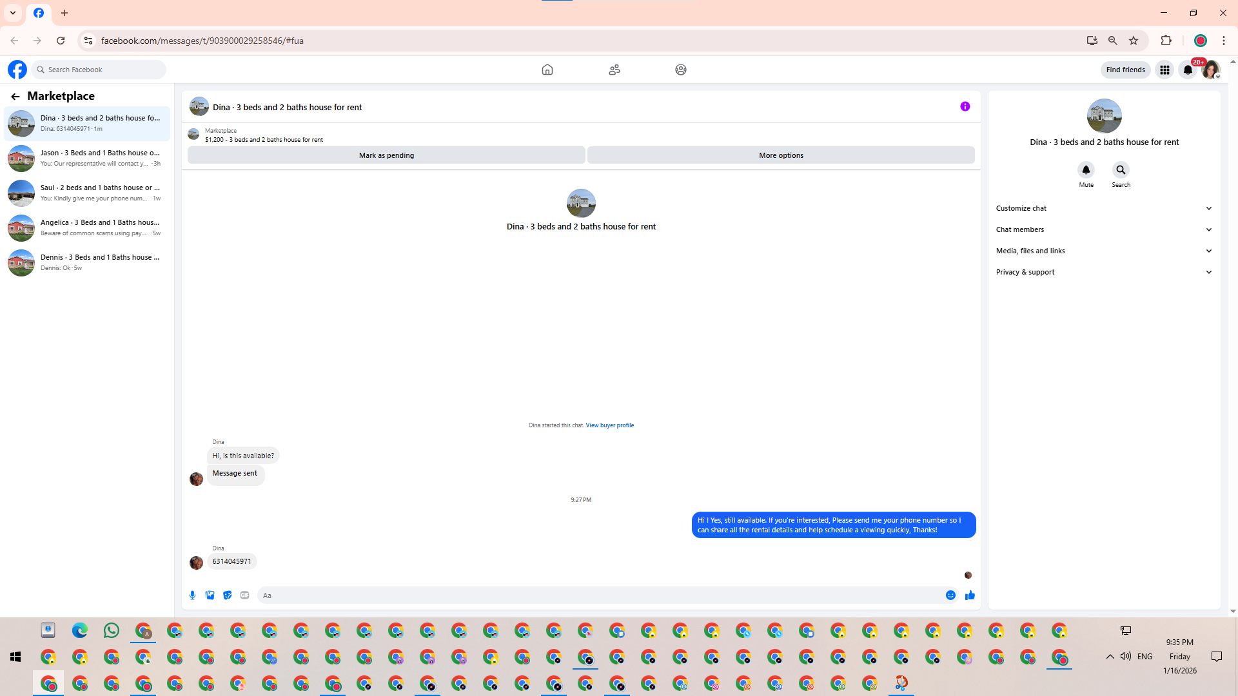Viewport: 1238px width, 696px height.
Task: Open the View buyer profile link
Action: (x=609, y=425)
